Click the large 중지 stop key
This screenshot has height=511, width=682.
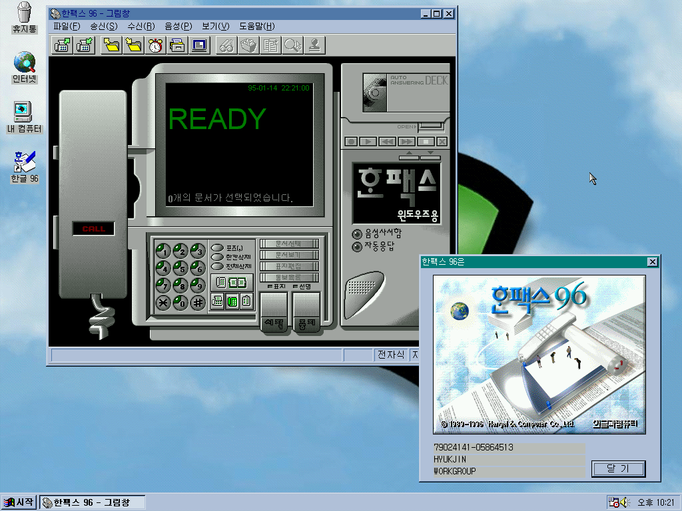tap(307, 312)
